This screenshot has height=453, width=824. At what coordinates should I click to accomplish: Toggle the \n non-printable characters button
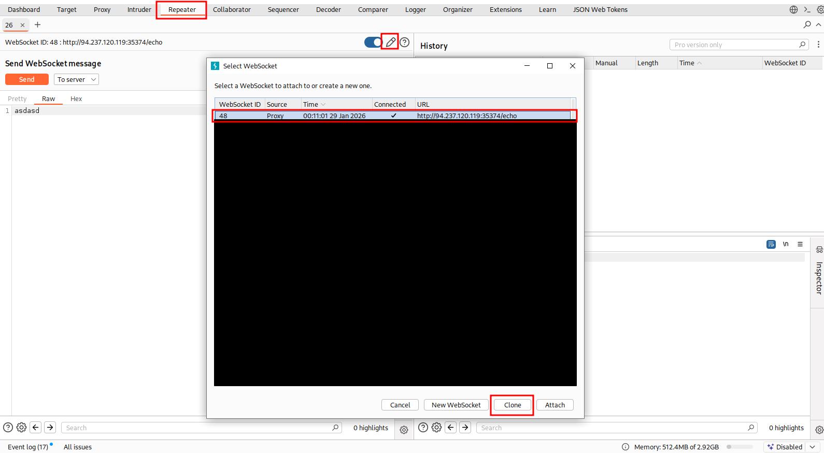[x=786, y=244]
